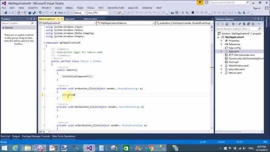Click the Save All toolbar icon
Image resolution: width=270 pixels, height=152 pixels.
(34, 13)
